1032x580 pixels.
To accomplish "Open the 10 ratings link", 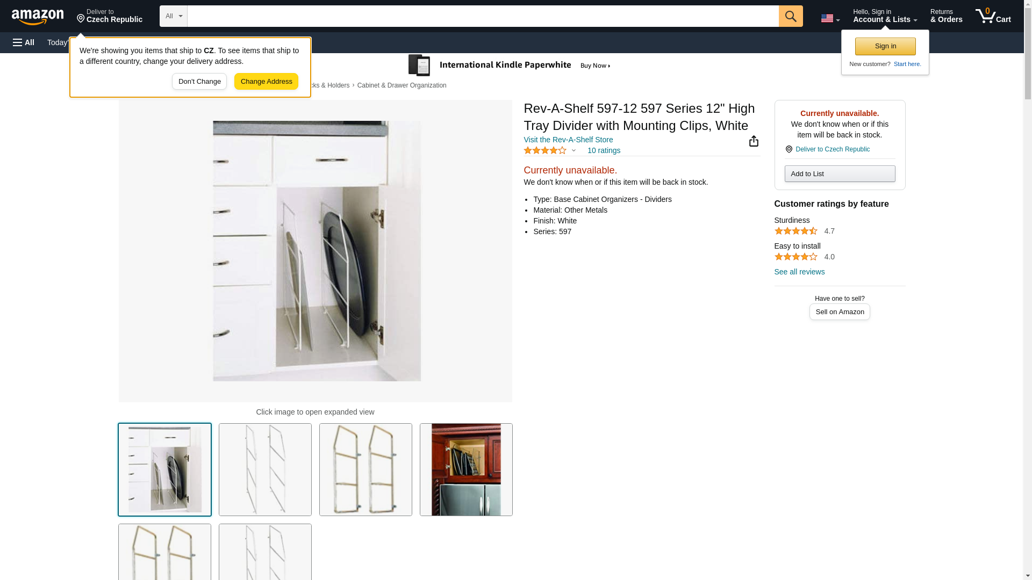I will 604,150.
